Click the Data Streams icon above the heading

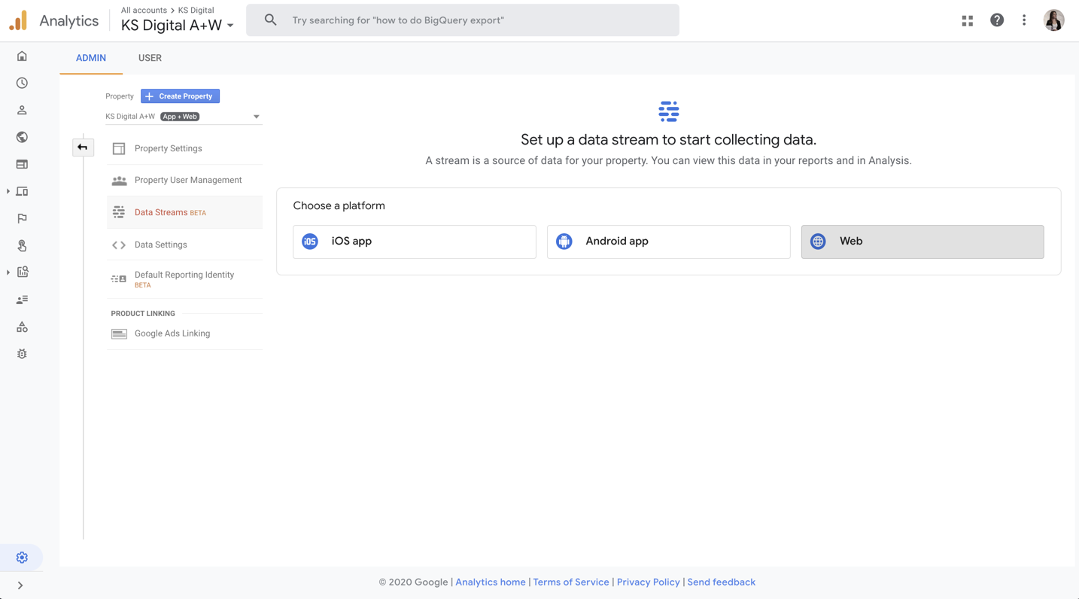click(x=669, y=111)
